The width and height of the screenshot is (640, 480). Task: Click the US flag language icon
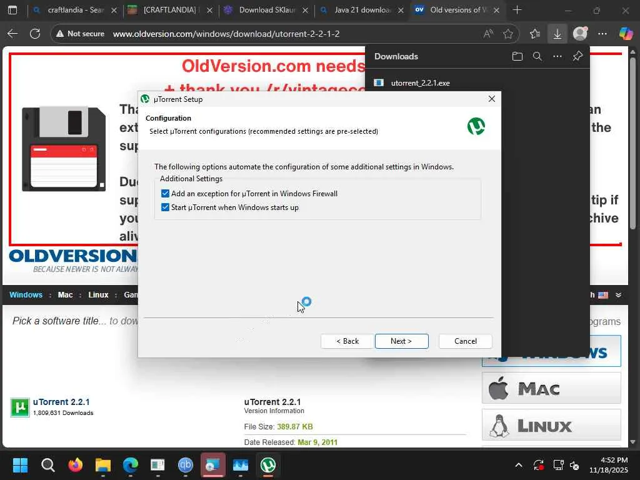(603, 295)
